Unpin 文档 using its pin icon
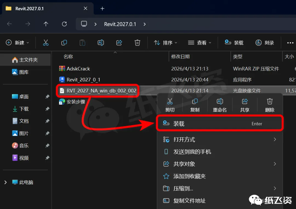This screenshot has width=296, height=209. [x=47, y=121]
